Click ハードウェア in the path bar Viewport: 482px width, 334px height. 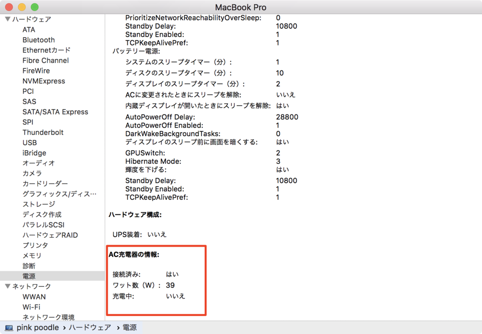click(90, 327)
